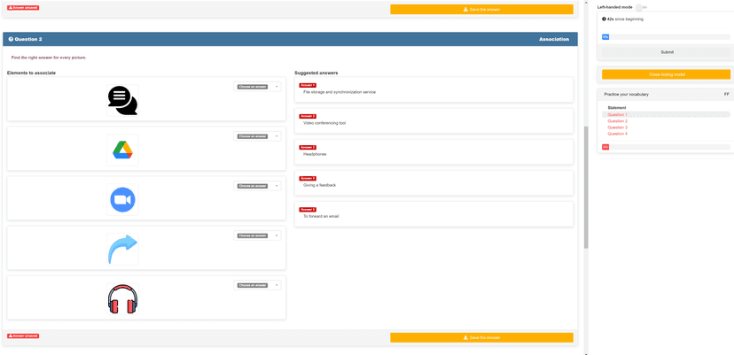Click 'Answer unsaved' warning below Question 2
The height and width of the screenshot is (355, 734).
[x=23, y=336]
